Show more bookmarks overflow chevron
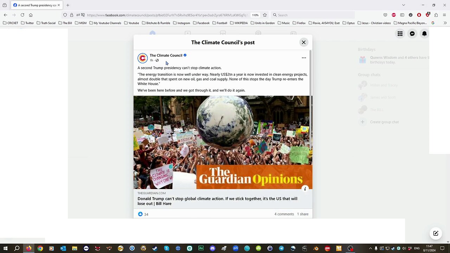 point(445,23)
